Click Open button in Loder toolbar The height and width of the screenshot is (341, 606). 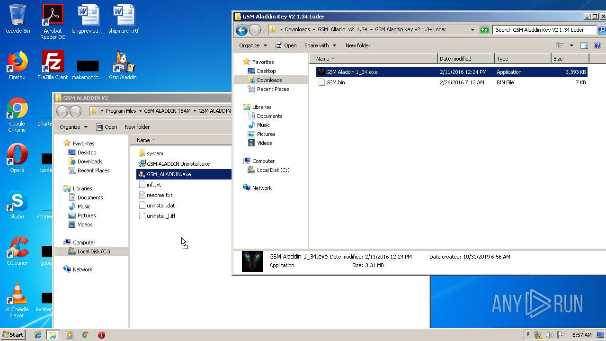[x=286, y=45]
